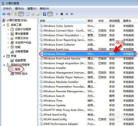Click gear icon of Windows Time service
This screenshot has height=126, width=138.
(x=41, y=101)
